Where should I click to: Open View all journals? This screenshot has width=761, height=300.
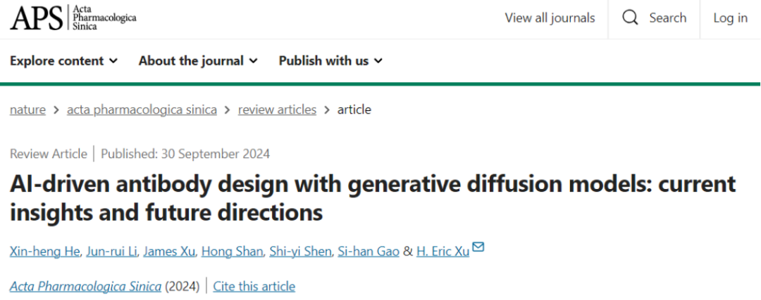coord(550,18)
